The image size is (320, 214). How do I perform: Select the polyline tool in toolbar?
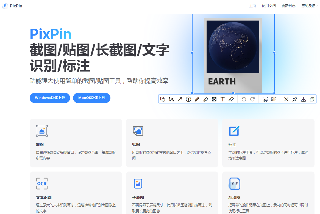171,99
